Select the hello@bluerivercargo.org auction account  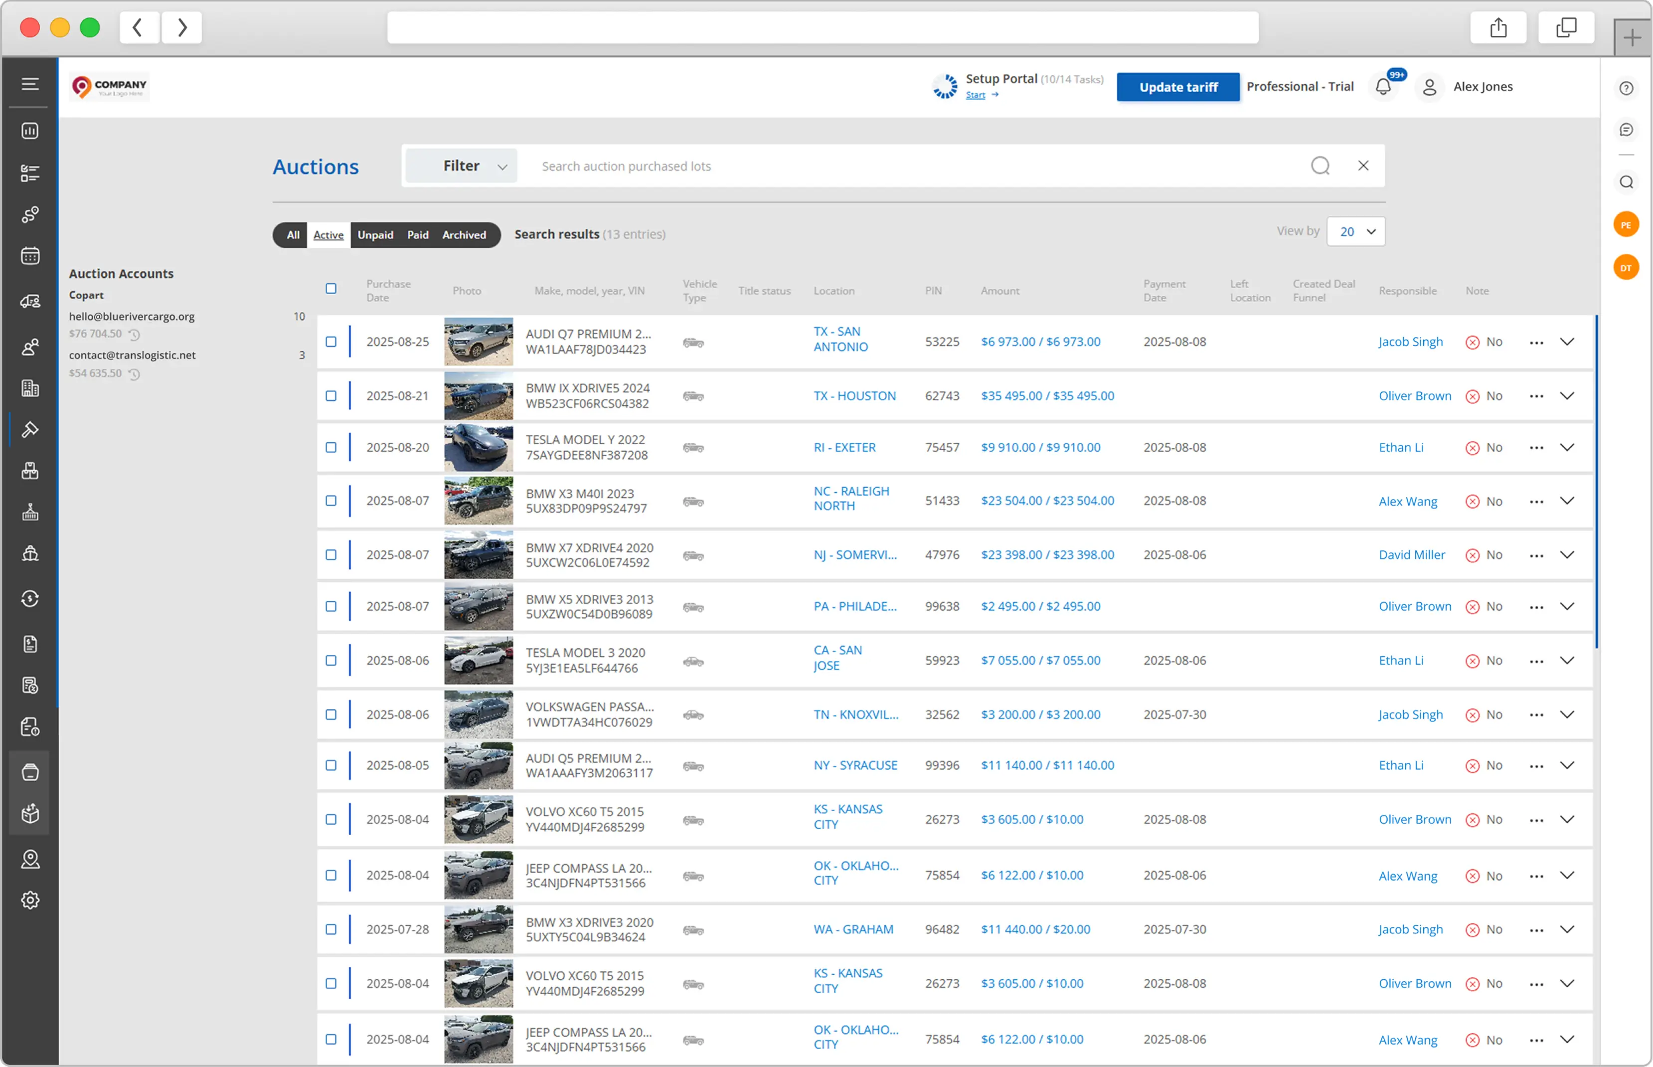132,317
